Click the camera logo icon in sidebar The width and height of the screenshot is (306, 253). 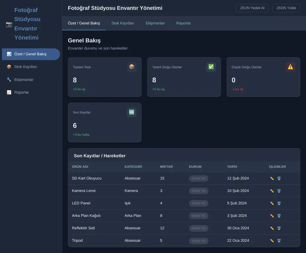(x=9, y=24)
